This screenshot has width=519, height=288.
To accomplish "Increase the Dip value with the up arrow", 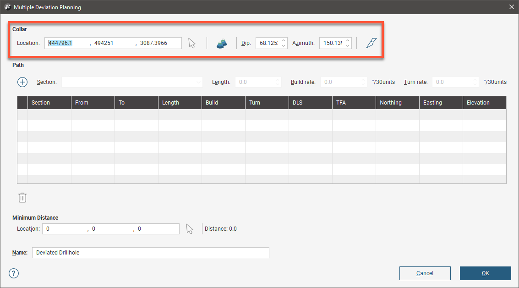I will coord(284,40).
